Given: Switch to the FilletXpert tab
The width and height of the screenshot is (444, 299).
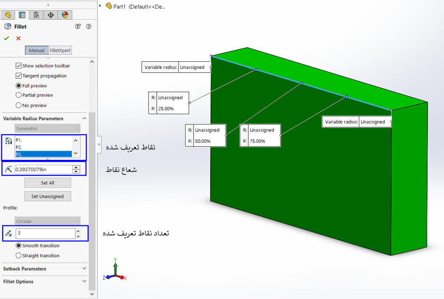Looking at the screenshot, I should (x=60, y=50).
